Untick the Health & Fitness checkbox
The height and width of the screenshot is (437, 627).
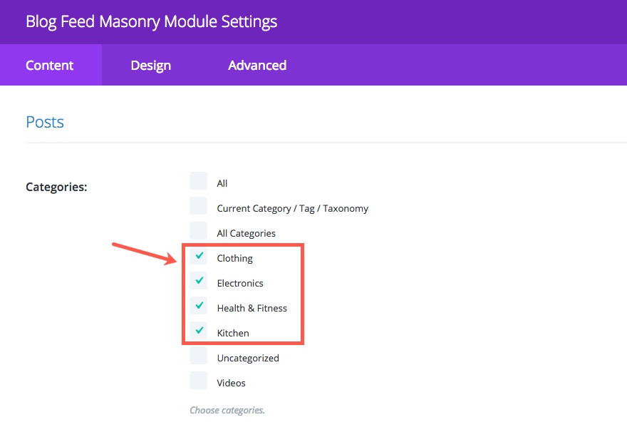[199, 306]
